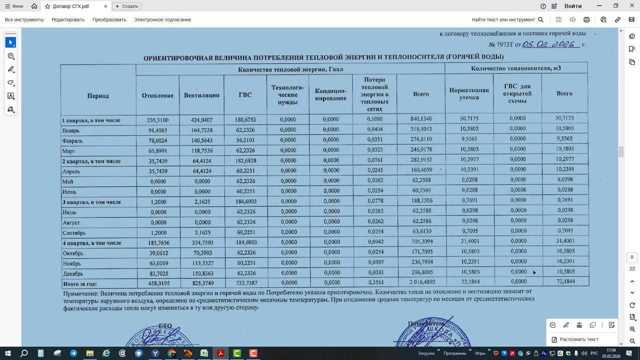Select the arrow Selection tool in left toolbar
This screenshot has height=360, width=640.
point(10,42)
